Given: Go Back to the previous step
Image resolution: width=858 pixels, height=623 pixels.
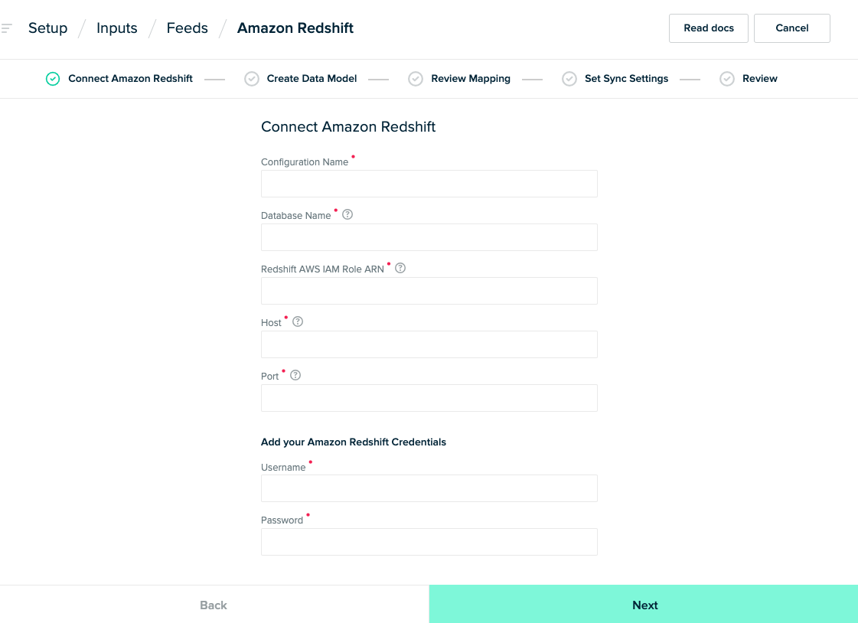Looking at the screenshot, I should click(x=214, y=605).
